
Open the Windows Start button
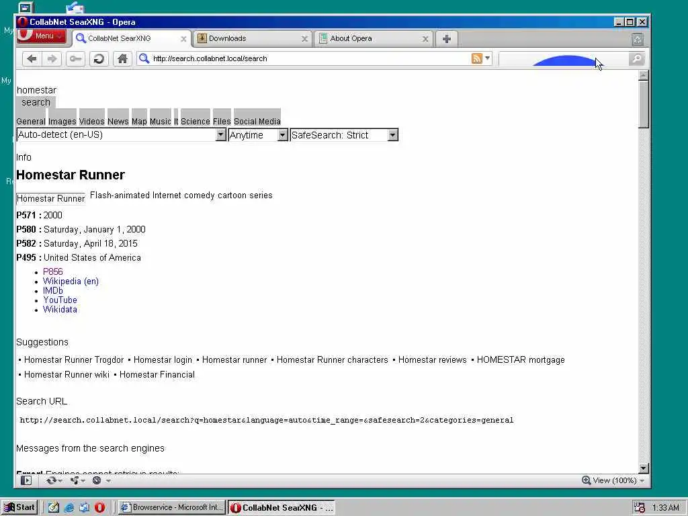19,507
